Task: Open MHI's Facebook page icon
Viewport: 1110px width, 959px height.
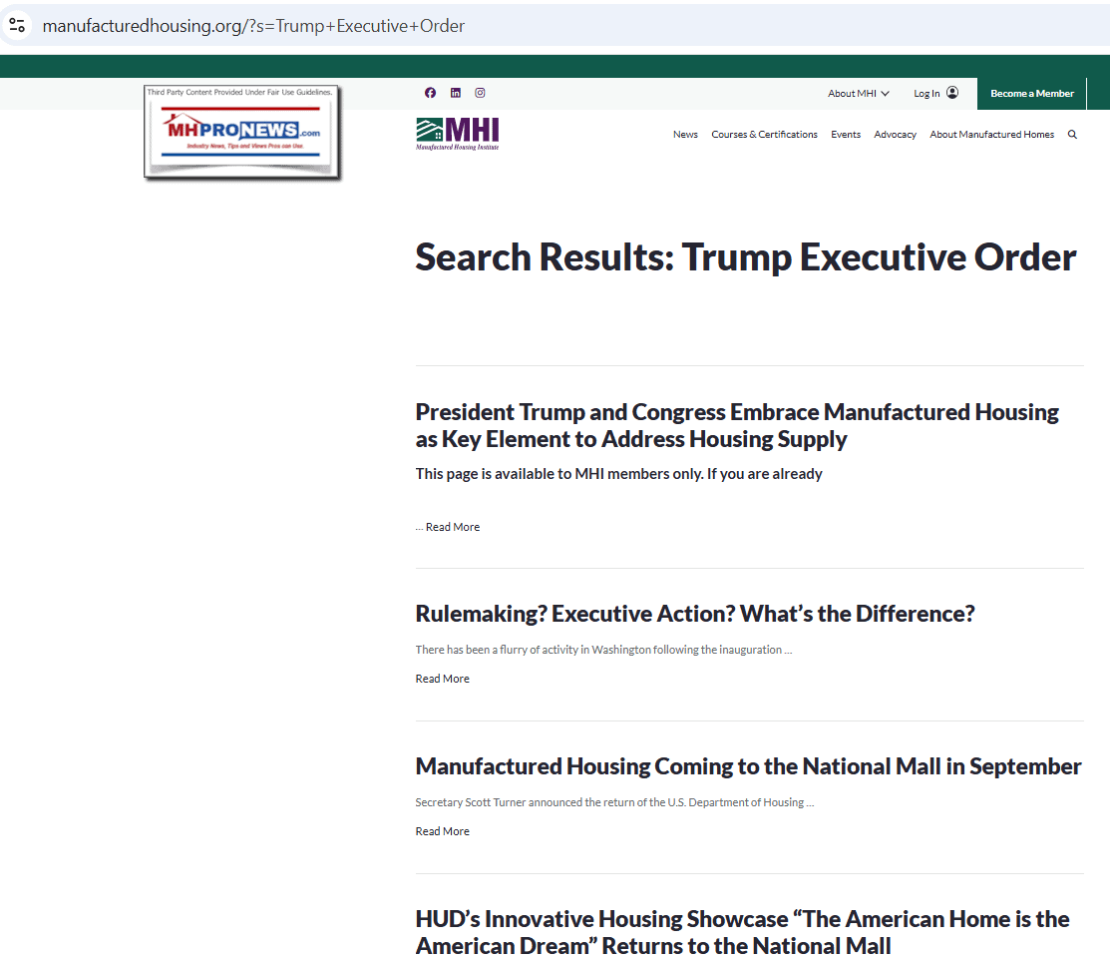Action: point(430,93)
